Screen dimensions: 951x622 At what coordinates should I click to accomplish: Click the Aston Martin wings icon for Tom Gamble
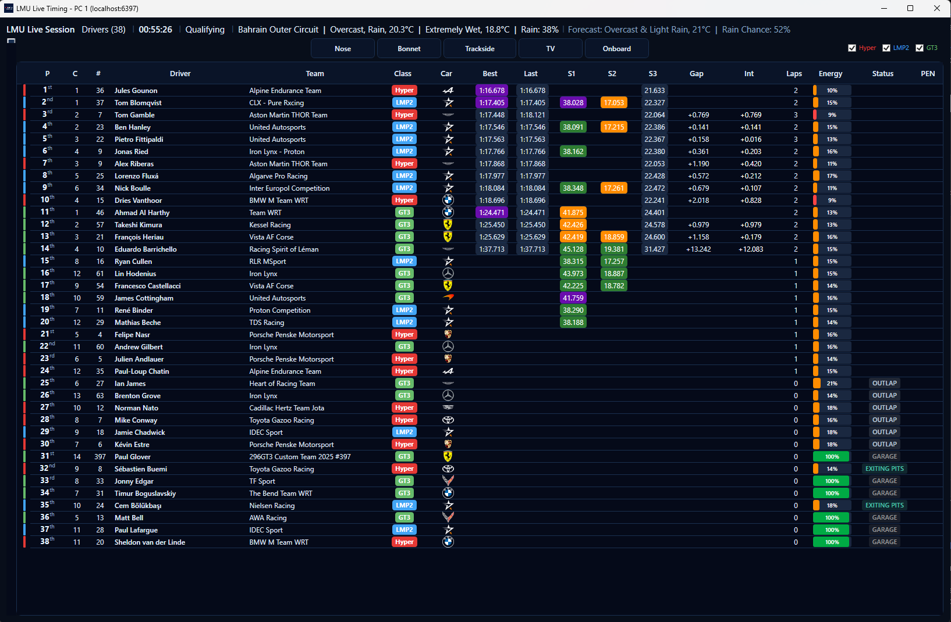coord(448,115)
